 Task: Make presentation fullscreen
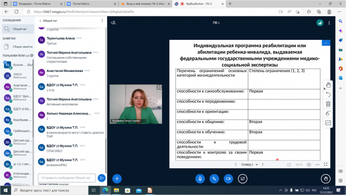click(326, 164)
